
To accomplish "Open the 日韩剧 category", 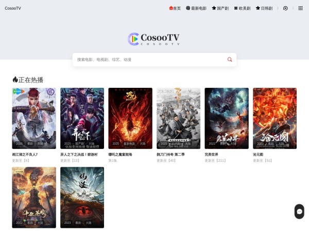I will click(x=264, y=8).
